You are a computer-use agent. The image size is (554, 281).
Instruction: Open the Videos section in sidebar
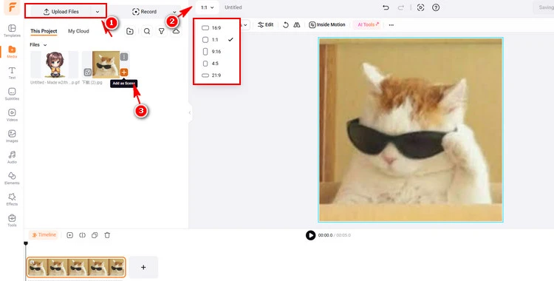pyautogui.click(x=12, y=115)
